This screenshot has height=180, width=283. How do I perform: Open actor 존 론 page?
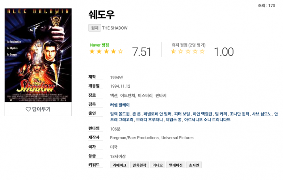[x=137, y=114]
